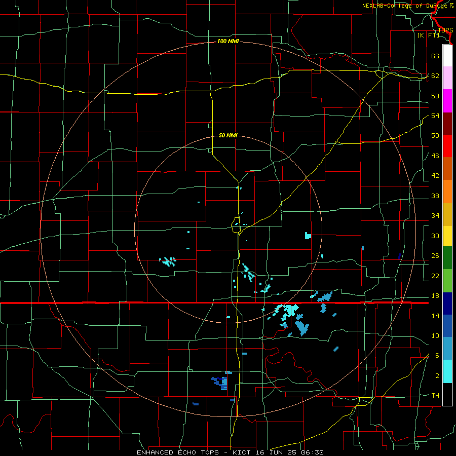Screen dimensions: 456x456
Task: Pick the light blue legend swatch
Action: (447, 349)
